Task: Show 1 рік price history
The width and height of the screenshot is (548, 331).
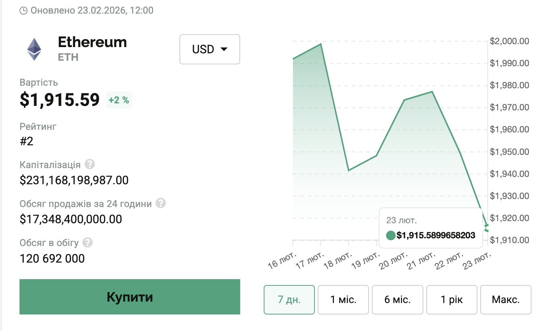Action: click(452, 300)
